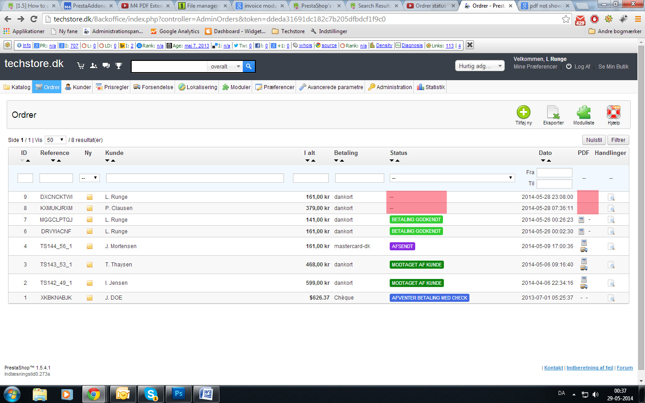Open the Mine Præferencer link
The width and height of the screenshot is (645, 403).
tap(535, 66)
